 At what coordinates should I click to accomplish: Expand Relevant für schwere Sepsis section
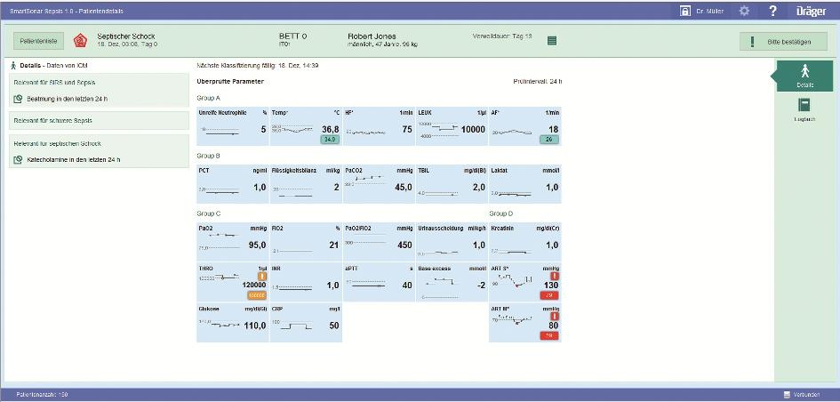coord(100,120)
